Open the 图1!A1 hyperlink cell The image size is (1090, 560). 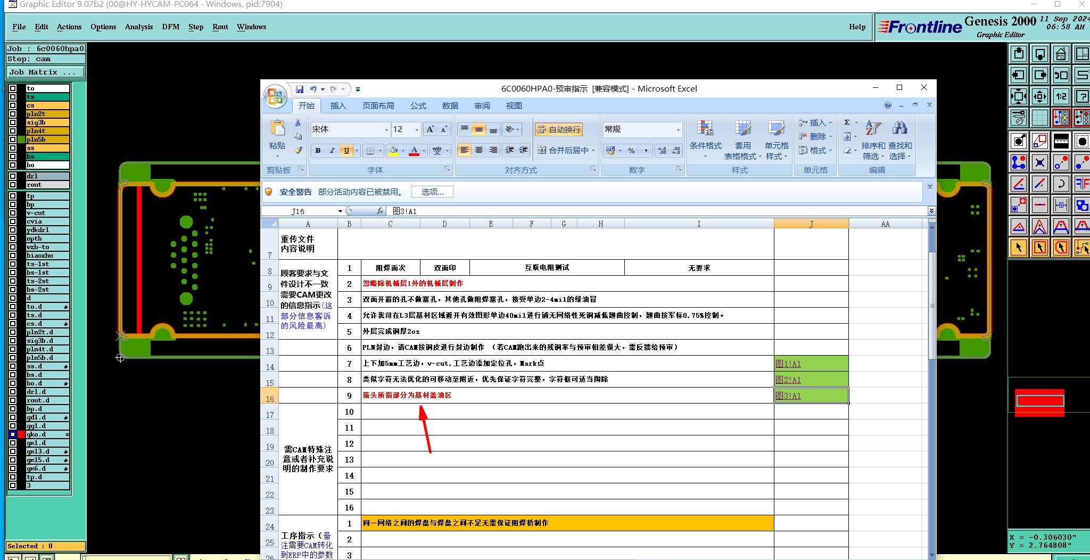788,364
